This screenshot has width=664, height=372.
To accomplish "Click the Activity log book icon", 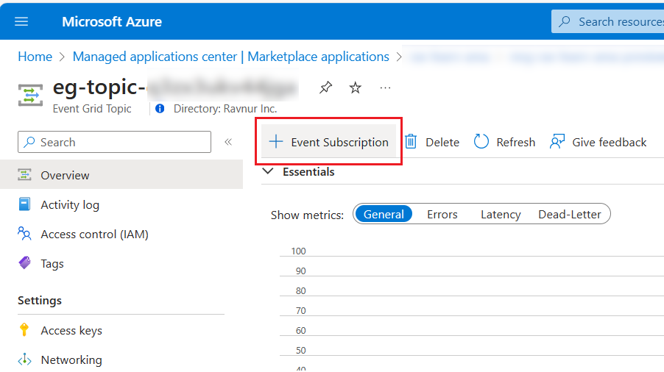I will pos(24,204).
